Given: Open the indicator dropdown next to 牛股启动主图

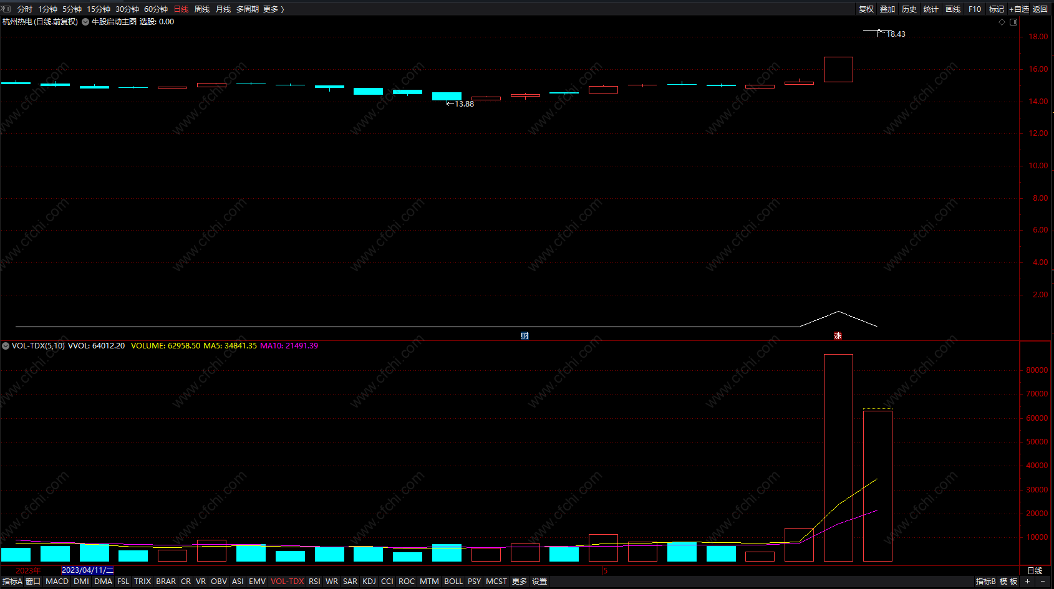Looking at the screenshot, I should [x=85, y=22].
